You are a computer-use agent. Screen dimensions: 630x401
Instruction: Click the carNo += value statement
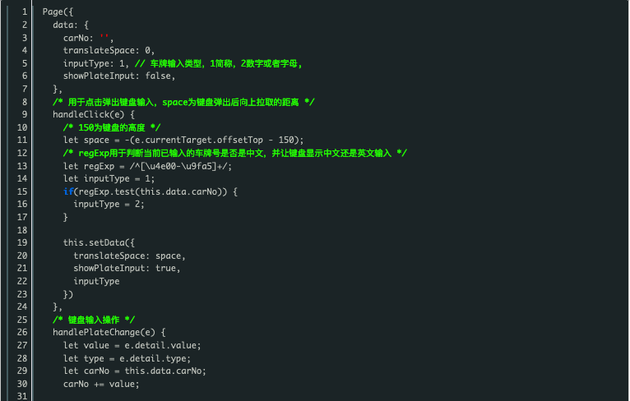pyautogui.click(x=101, y=384)
